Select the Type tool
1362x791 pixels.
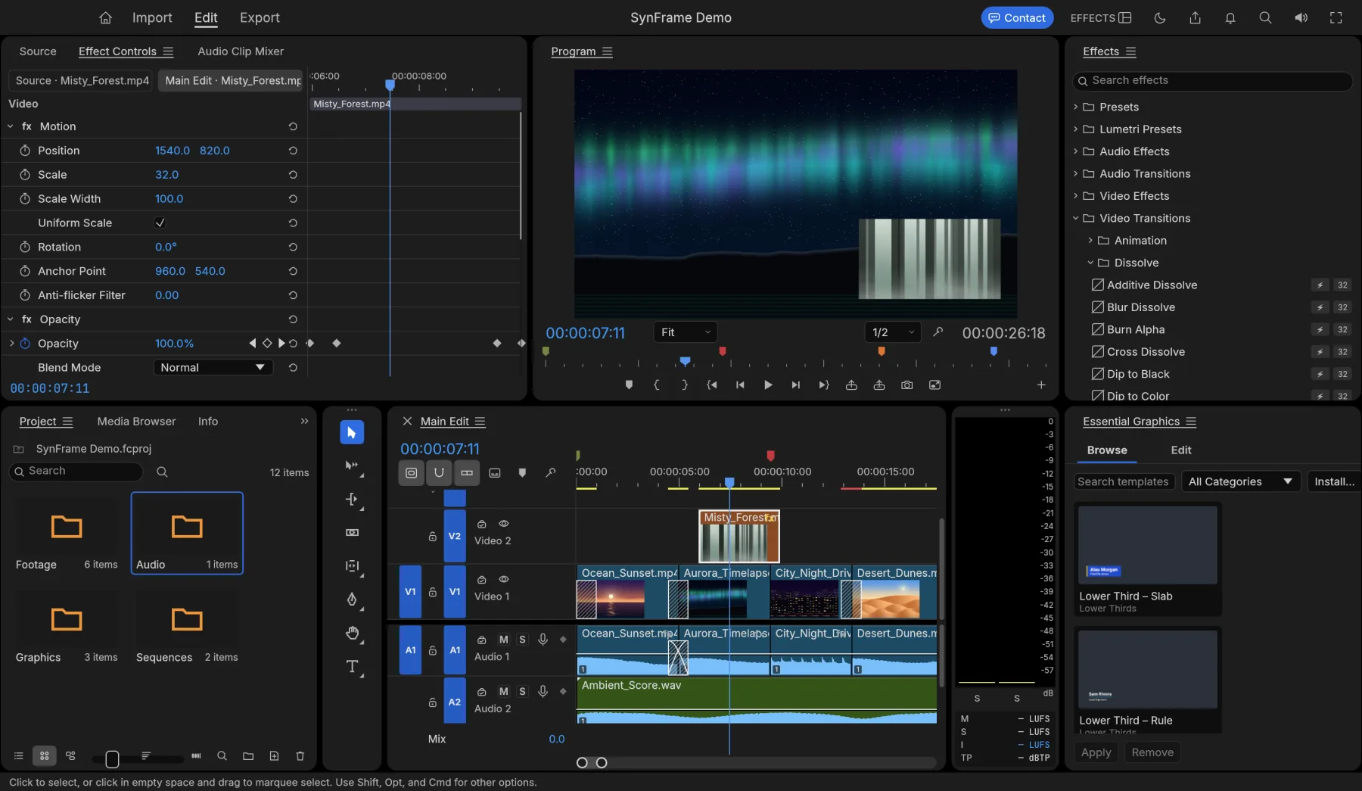(x=352, y=666)
